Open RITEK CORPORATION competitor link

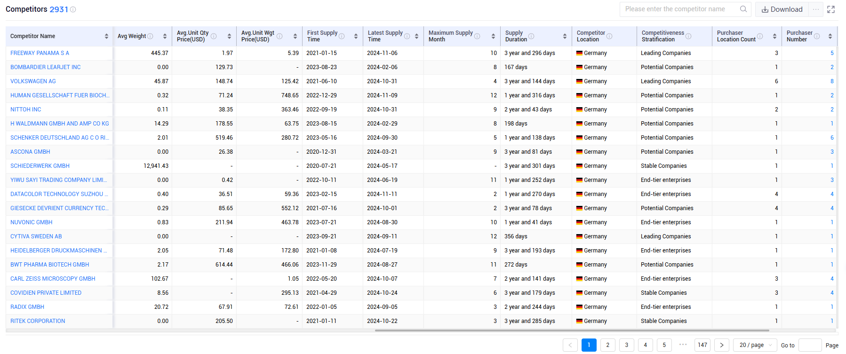point(38,321)
